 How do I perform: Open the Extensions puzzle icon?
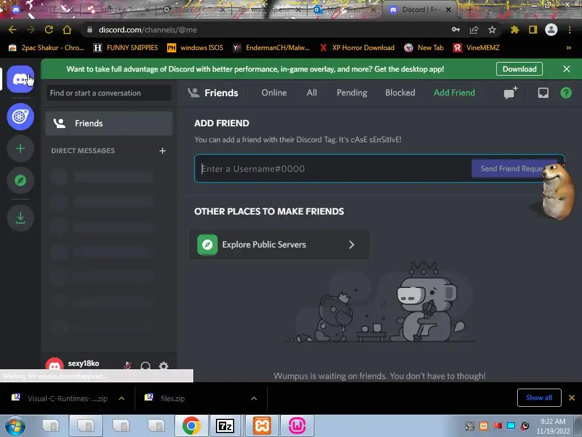coord(515,30)
